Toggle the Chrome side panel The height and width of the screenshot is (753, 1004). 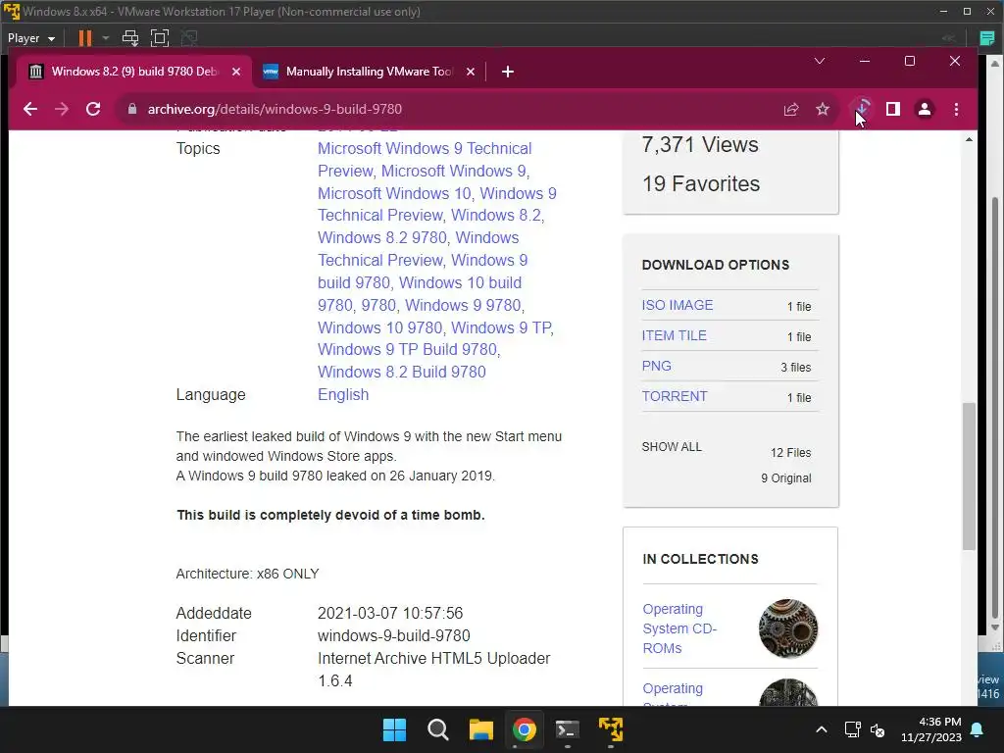[x=892, y=109]
